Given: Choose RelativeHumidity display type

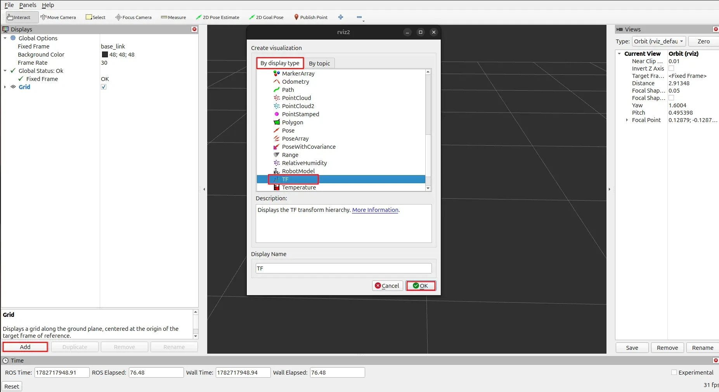Looking at the screenshot, I should (x=304, y=163).
